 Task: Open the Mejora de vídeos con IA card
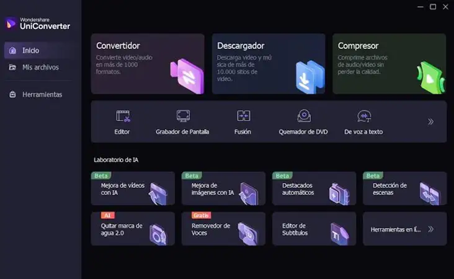133,188
